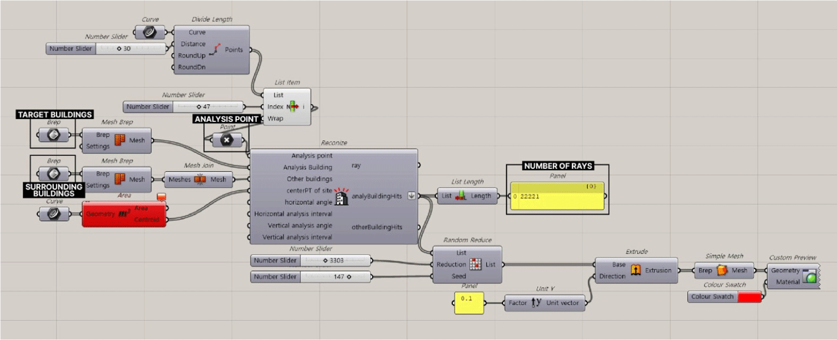Click the yellow panel showing 22221
Image resolution: width=837 pixels, height=340 pixels.
coord(556,197)
